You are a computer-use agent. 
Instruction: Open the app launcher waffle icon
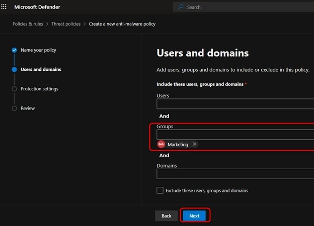(4, 7)
